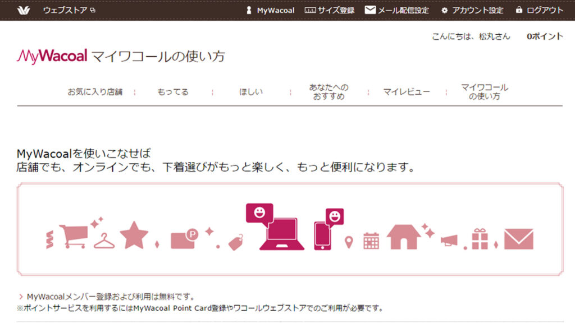Open the ウェブストア link

point(65,10)
